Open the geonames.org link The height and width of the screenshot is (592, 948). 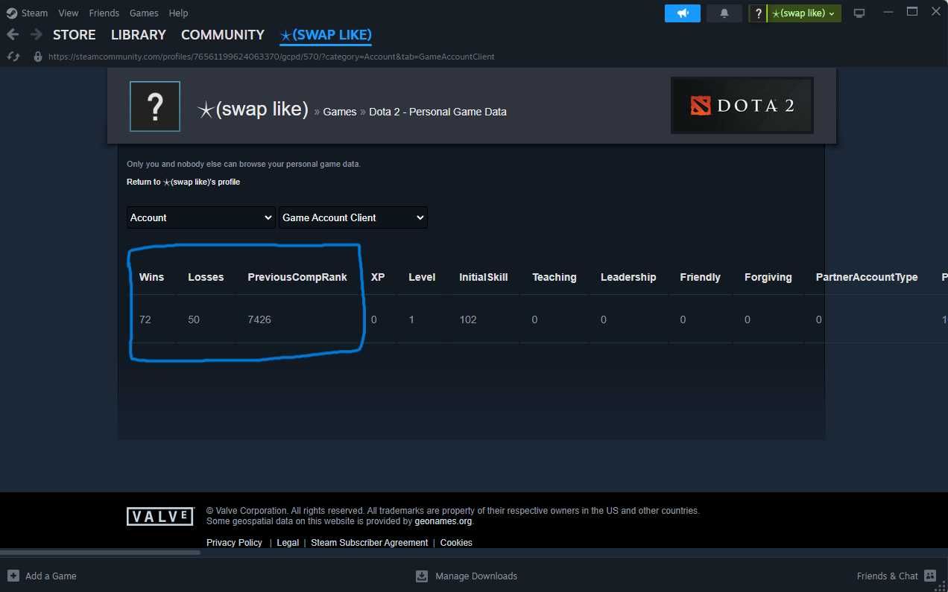443,521
